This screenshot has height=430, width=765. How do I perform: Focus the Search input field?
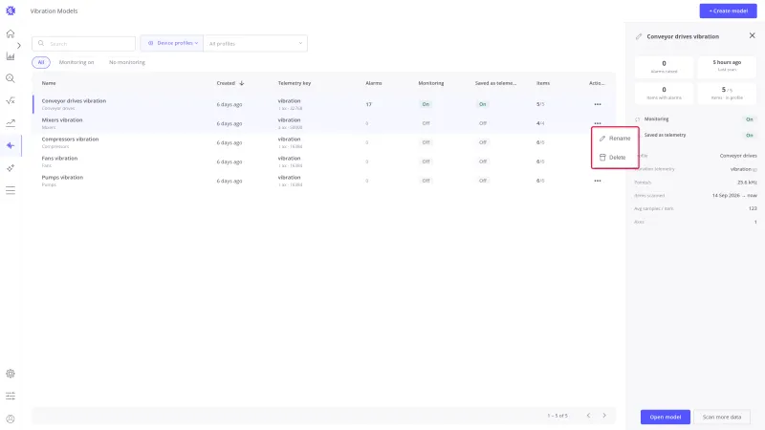pos(83,43)
